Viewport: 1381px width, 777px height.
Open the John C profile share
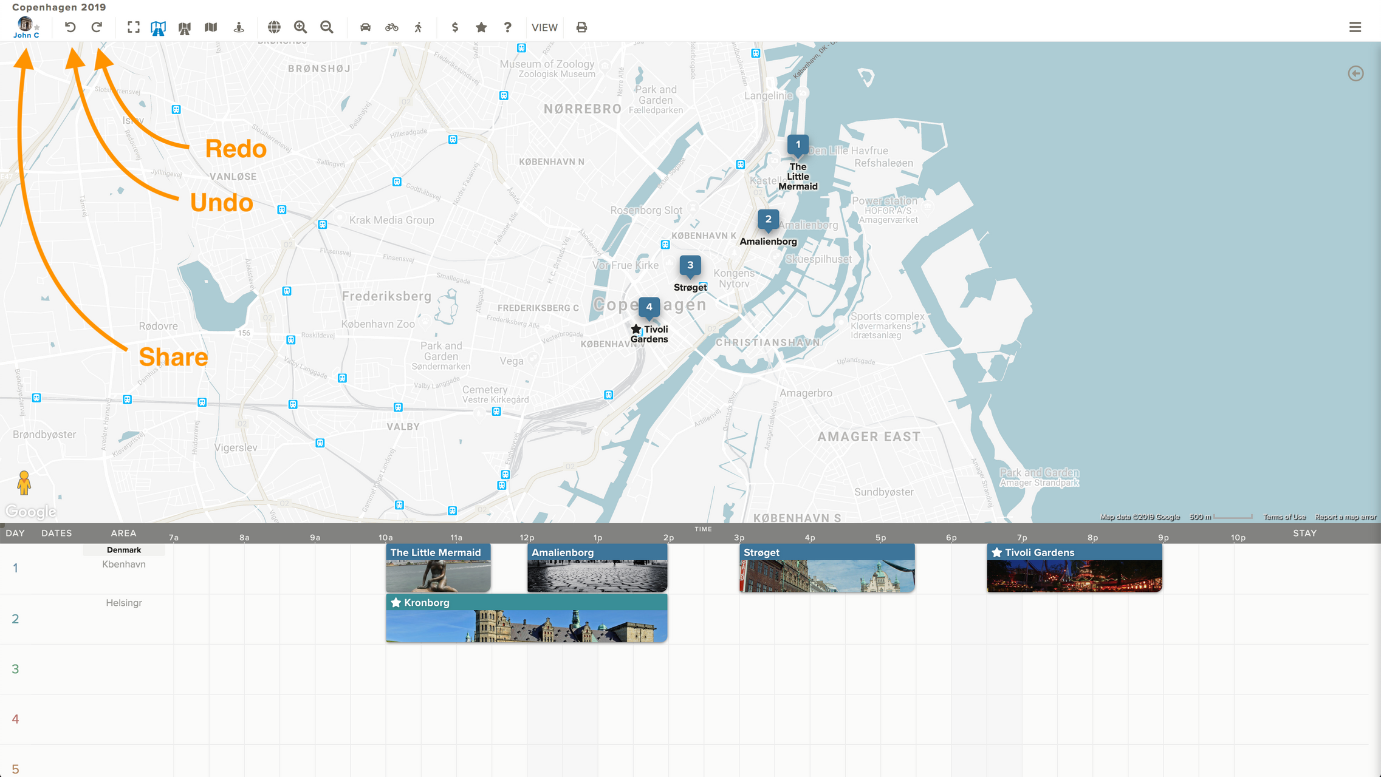pos(26,27)
